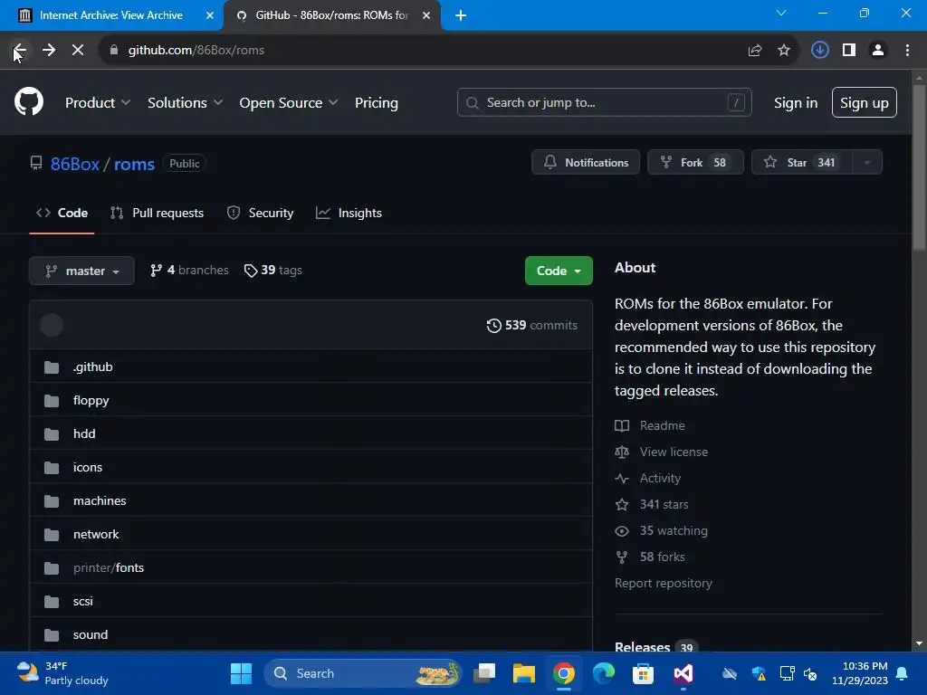View the 35 watching link
This screenshot has height=695, width=927.
tap(674, 530)
